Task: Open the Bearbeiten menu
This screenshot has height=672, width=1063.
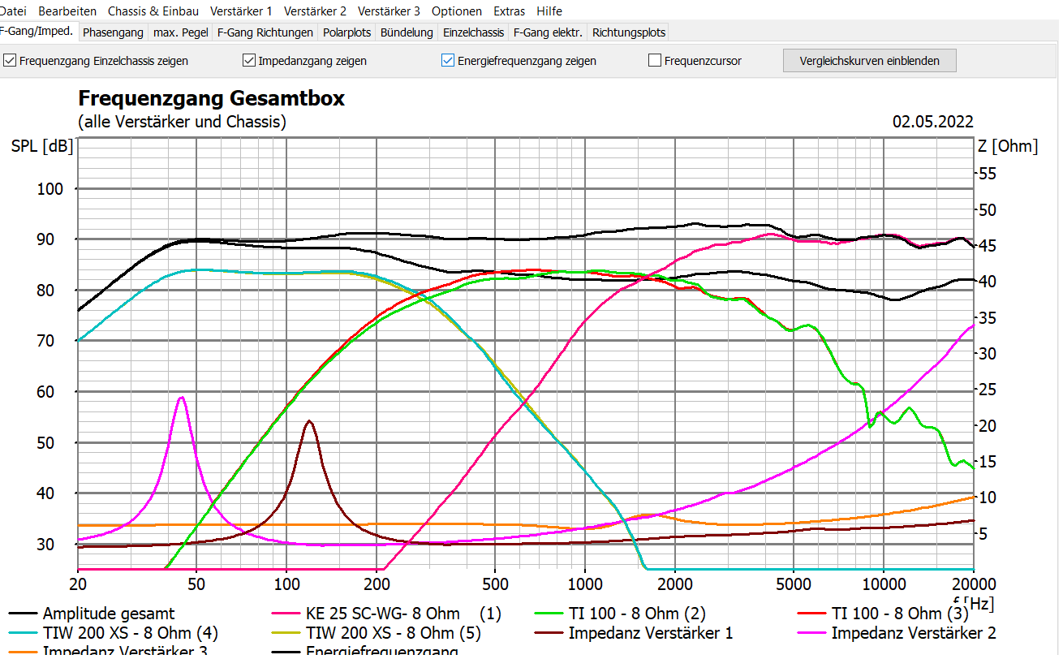Action: click(x=67, y=11)
